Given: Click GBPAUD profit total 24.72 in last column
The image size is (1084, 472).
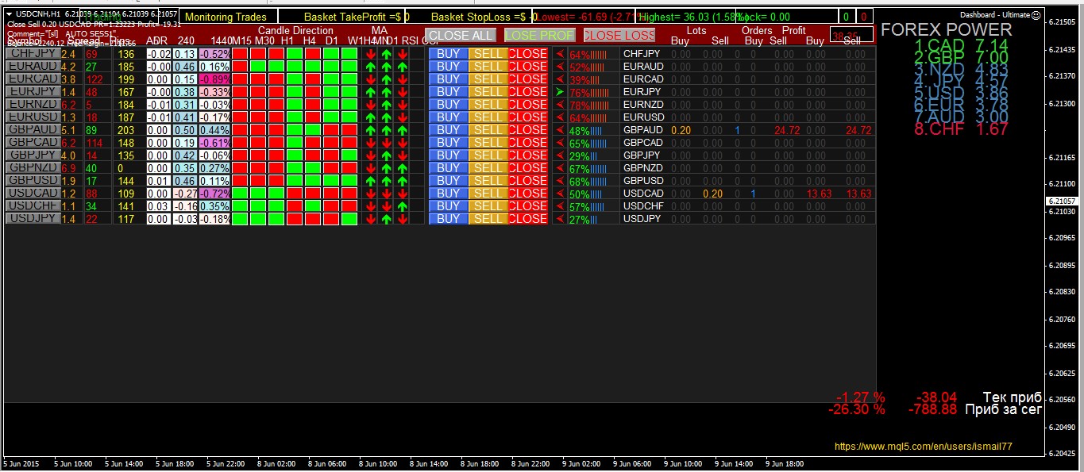Looking at the screenshot, I should coord(858,130).
